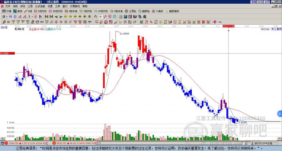Click the blue side-panel collapse arrow
Viewport: 282px width, 151px height.
click(280, 114)
